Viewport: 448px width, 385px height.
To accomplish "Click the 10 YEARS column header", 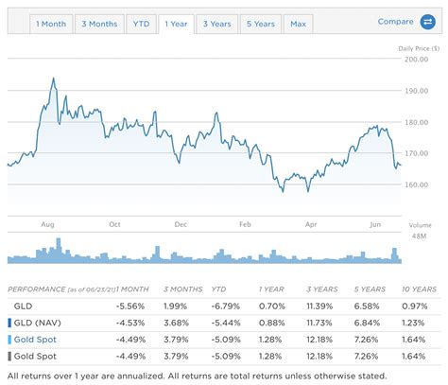I will point(419,289).
